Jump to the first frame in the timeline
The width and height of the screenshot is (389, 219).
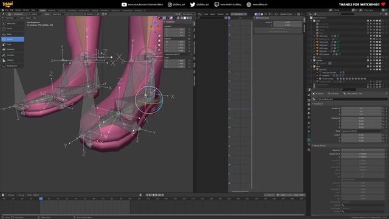(147, 195)
